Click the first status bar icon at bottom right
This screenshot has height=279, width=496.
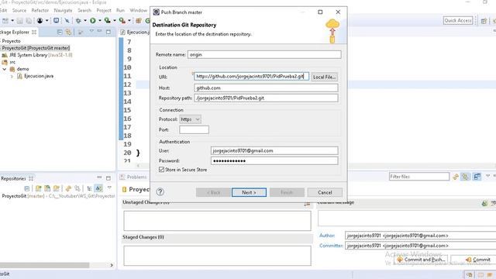coord(469,274)
